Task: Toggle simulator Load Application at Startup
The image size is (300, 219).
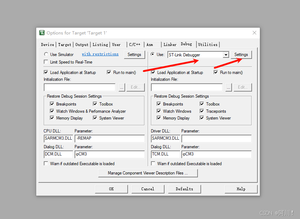Action: 46,72
